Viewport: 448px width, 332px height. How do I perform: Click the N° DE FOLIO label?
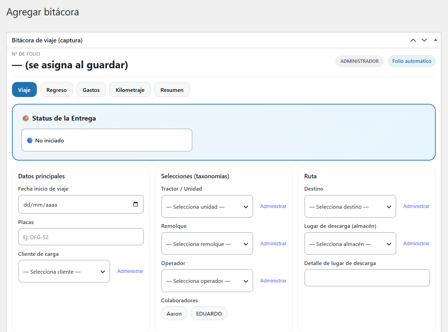pos(26,54)
